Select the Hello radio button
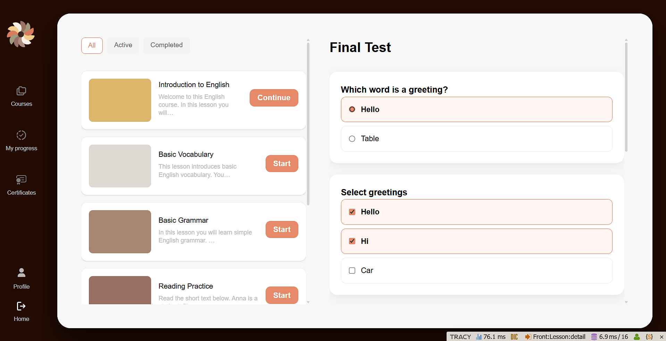Image resolution: width=666 pixels, height=341 pixels. pos(352,109)
